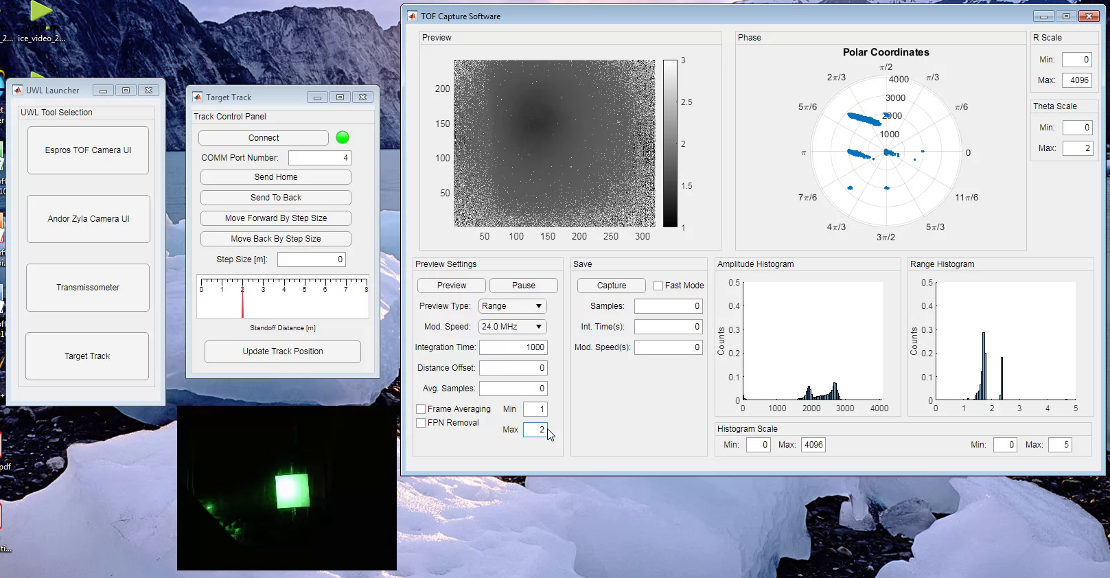Click the green camera video feed
The height and width of the screenshot is (578, 1110).
click(x=287, y=488)
